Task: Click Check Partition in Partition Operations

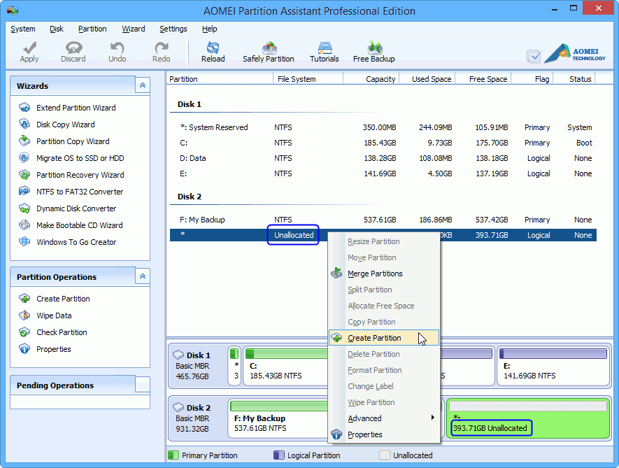Action: click(62, 332)
